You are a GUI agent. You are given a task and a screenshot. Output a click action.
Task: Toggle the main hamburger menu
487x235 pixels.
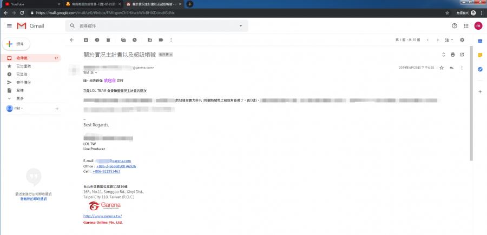pyautogui.click(x=9, y=25)
